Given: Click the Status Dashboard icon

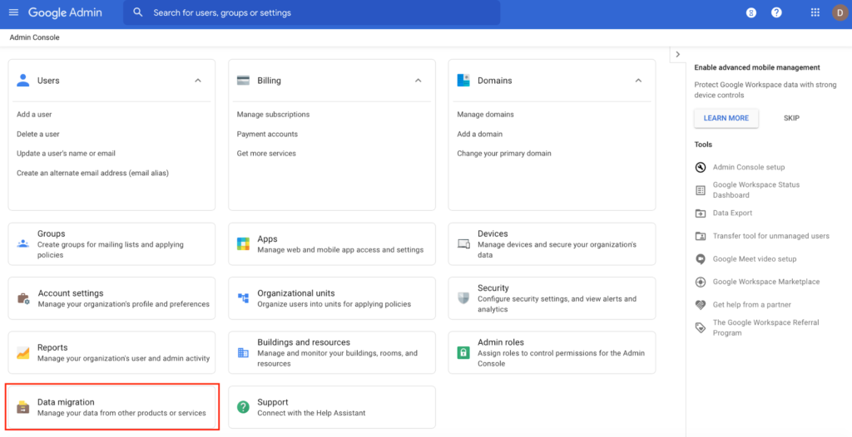Looking at the screenshot, I should (701, 190).
